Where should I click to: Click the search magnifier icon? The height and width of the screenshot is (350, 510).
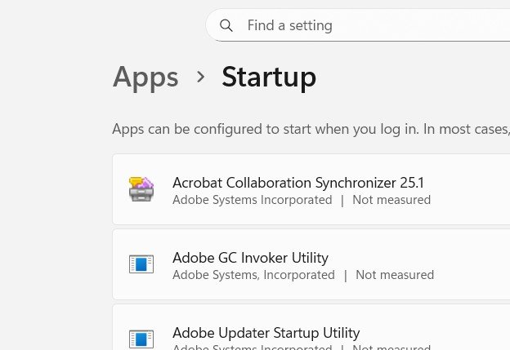coord(226,25)
